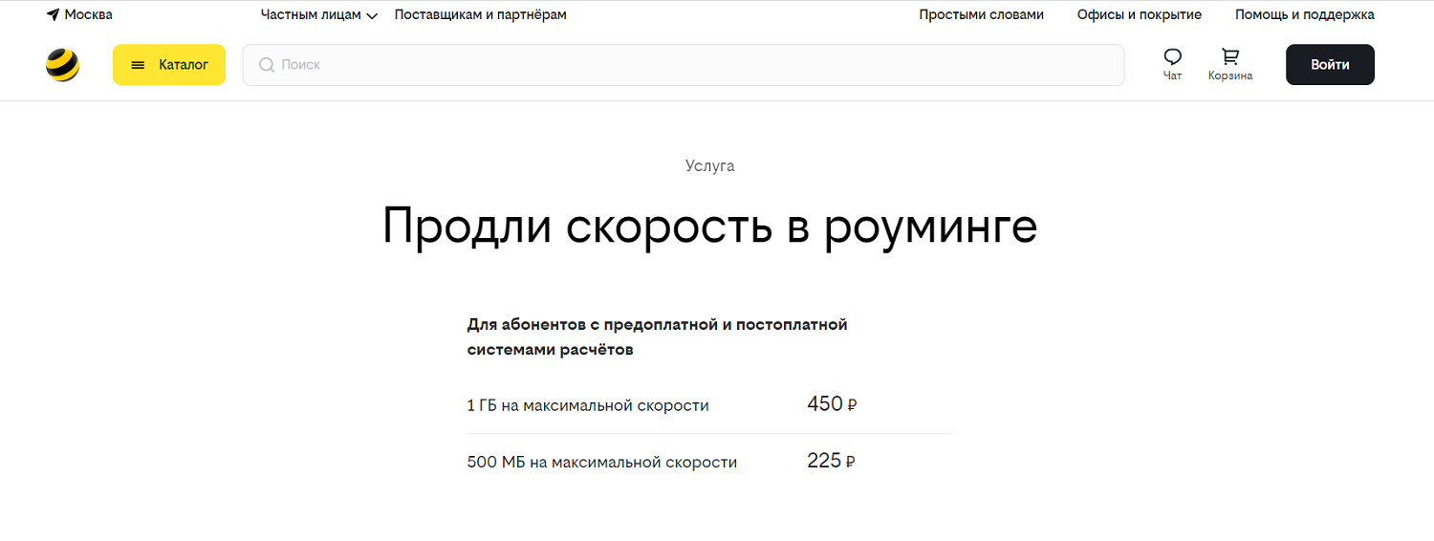Open Офисы и покрытие link
1434x541 pixels.
pyautogui.click(x=1139, y=15)
